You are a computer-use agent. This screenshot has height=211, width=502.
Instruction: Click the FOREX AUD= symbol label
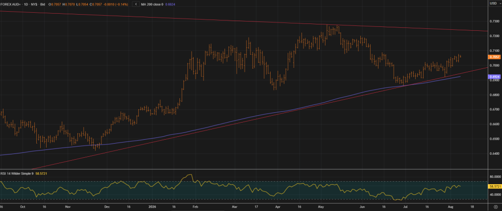coord(11,4)
